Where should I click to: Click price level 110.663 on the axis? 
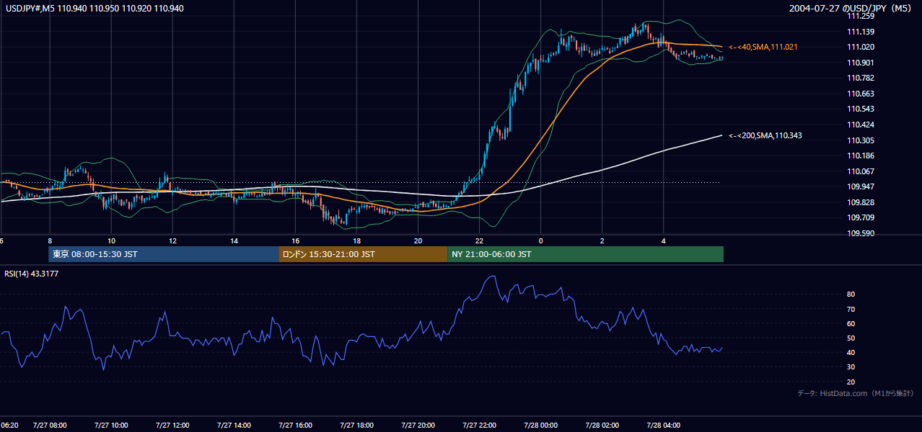861,94
